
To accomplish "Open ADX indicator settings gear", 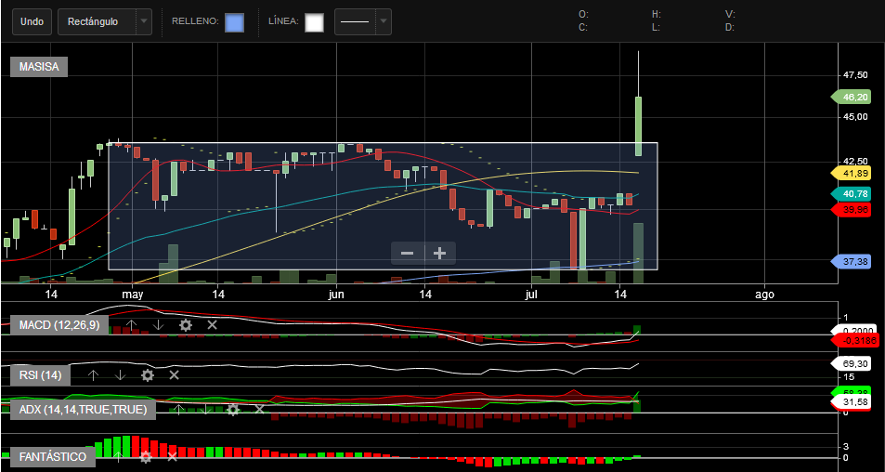I will point(233,409).
